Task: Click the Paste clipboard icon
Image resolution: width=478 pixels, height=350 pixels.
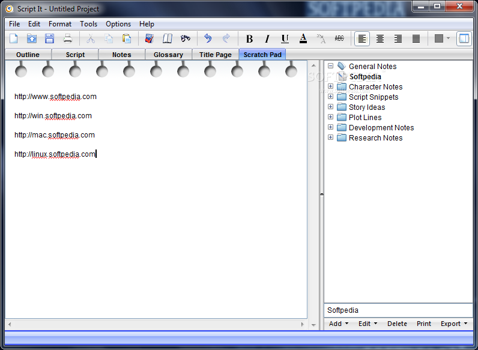Action: pyautogui.click(x=127, y=38)
